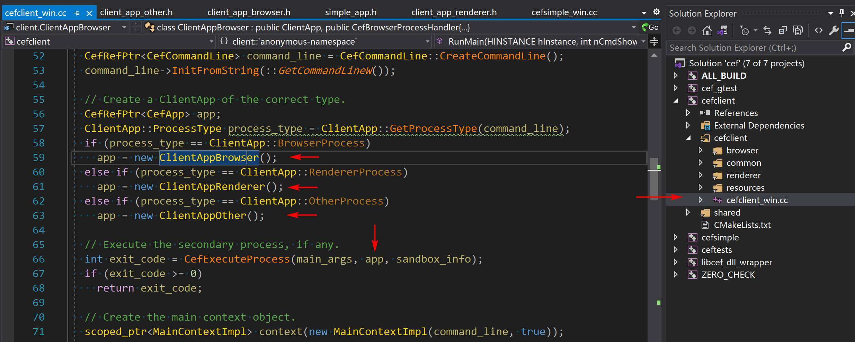Open Properties with the wrench icon
Viewport: 855px width, 342px height.
[834, 31]
